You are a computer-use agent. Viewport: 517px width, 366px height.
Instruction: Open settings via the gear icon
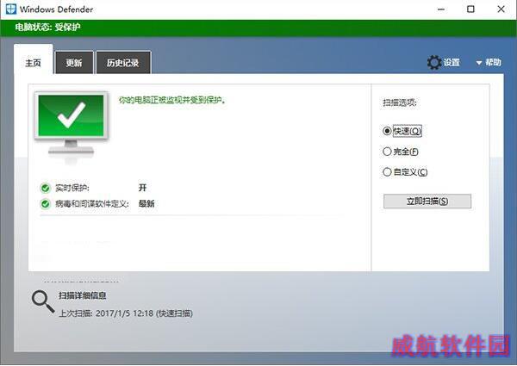pyautogui.click(x=434, y=62)
